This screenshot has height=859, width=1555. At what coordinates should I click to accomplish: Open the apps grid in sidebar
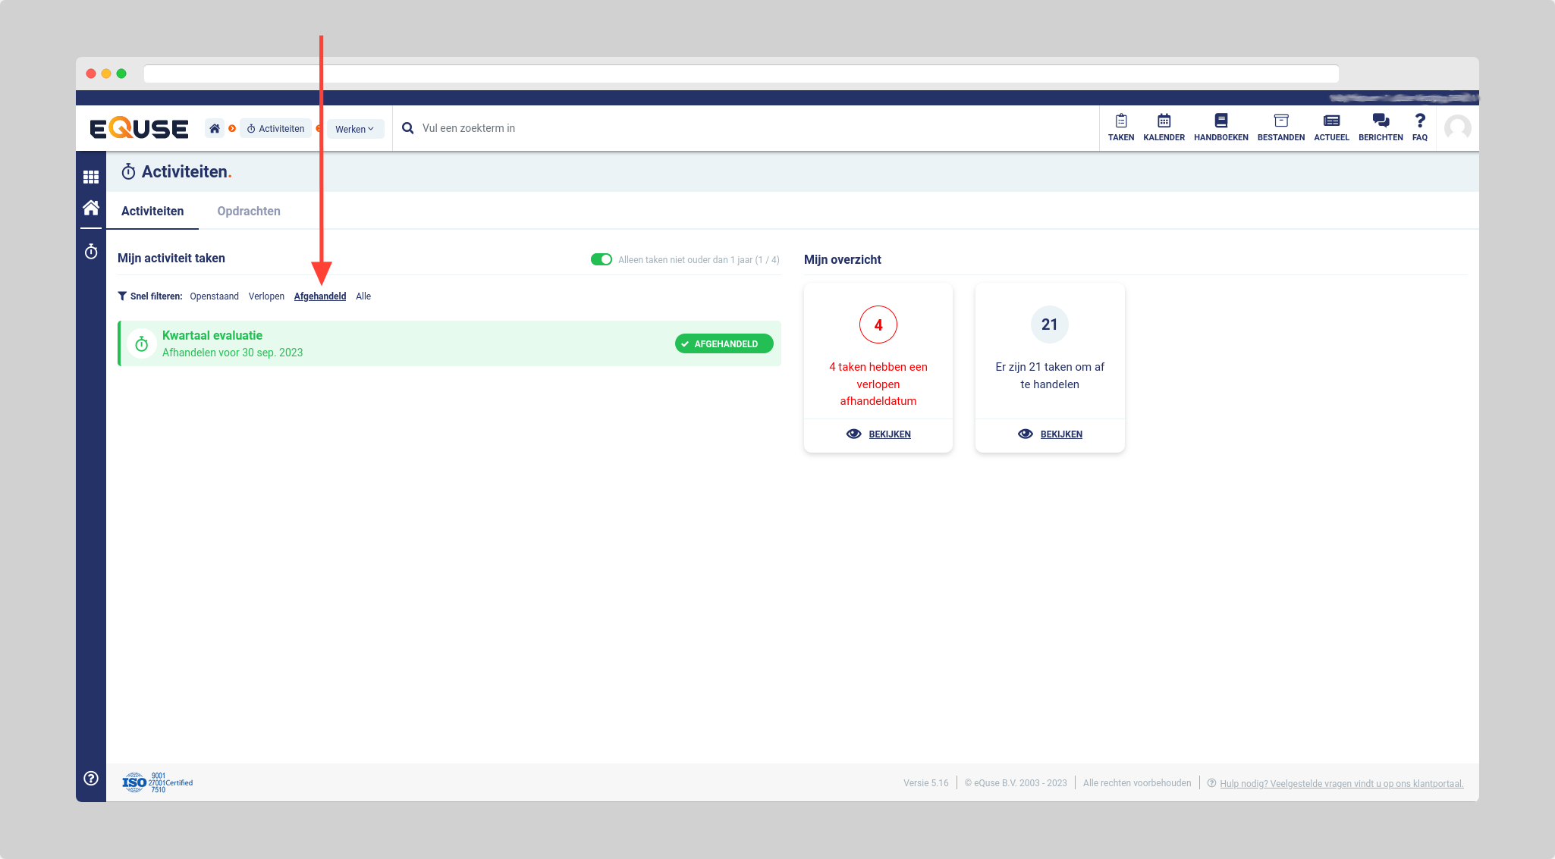click(x=91, y=177)
